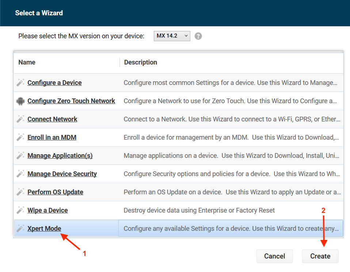350x272 pixels.
Task: Open the MX 14.2 version dropdown
Action: point(172,36)
